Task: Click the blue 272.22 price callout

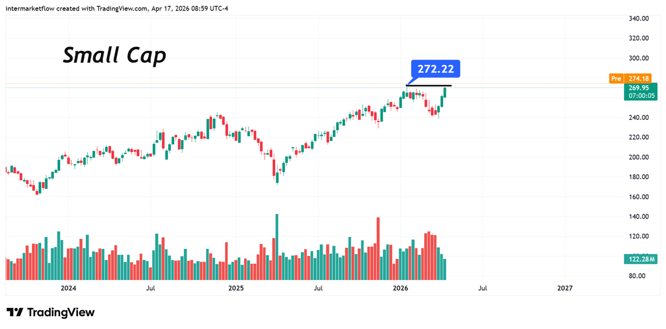Action: click(435, 69)
